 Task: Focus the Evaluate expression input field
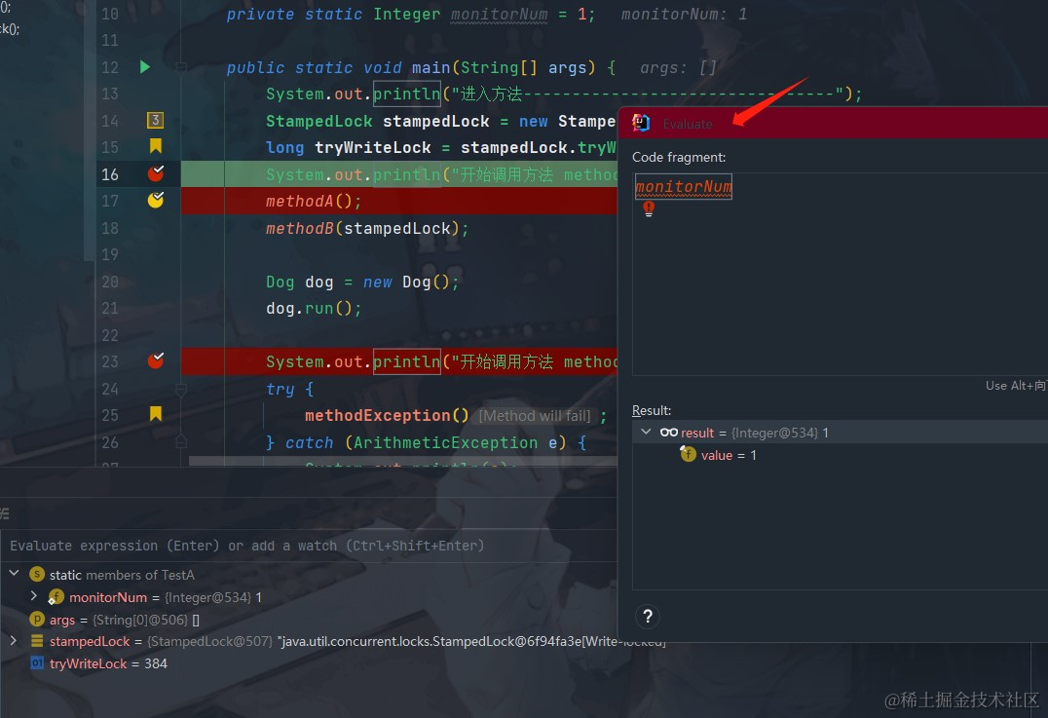click(x=309, y=546)
